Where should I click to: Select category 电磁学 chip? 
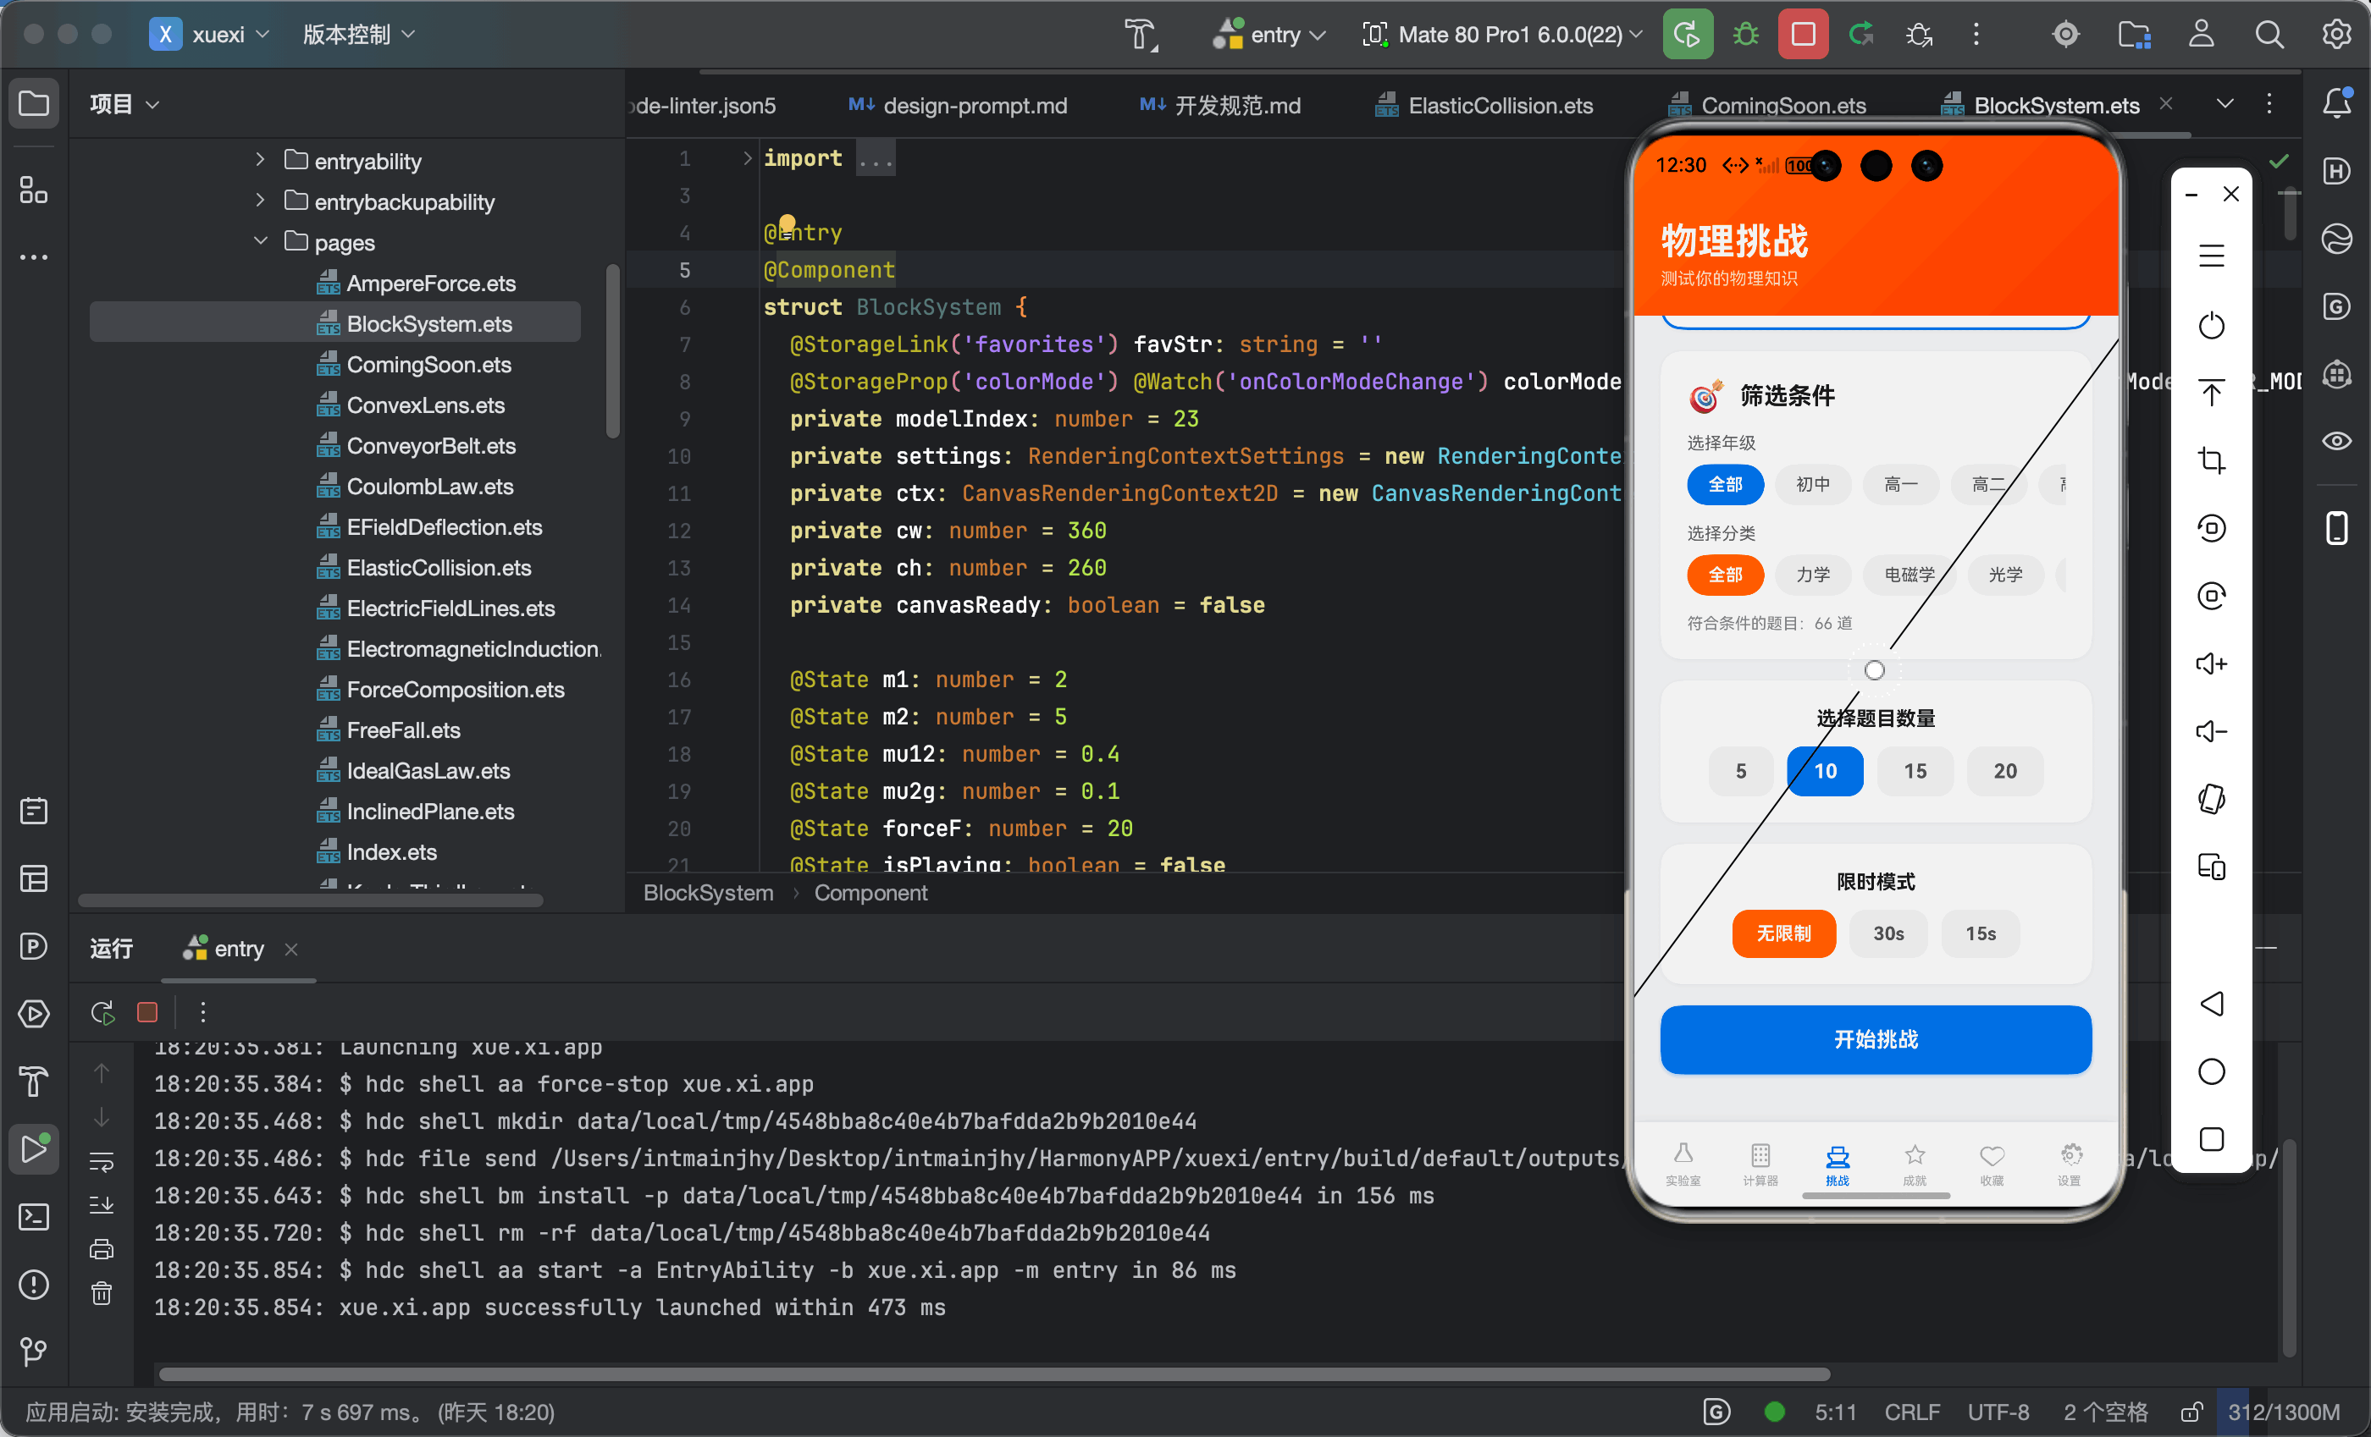click(x=1908, y=575)
